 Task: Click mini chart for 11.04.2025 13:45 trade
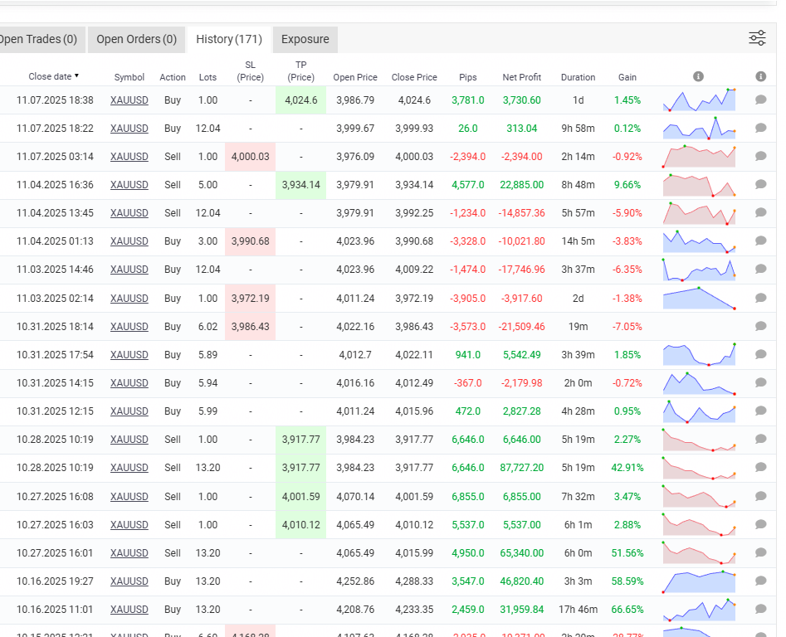699,213
